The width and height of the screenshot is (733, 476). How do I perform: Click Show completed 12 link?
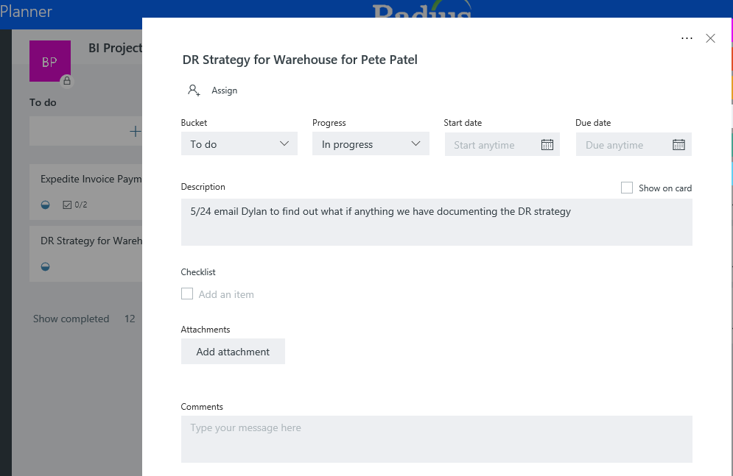[x=84, y=319]
